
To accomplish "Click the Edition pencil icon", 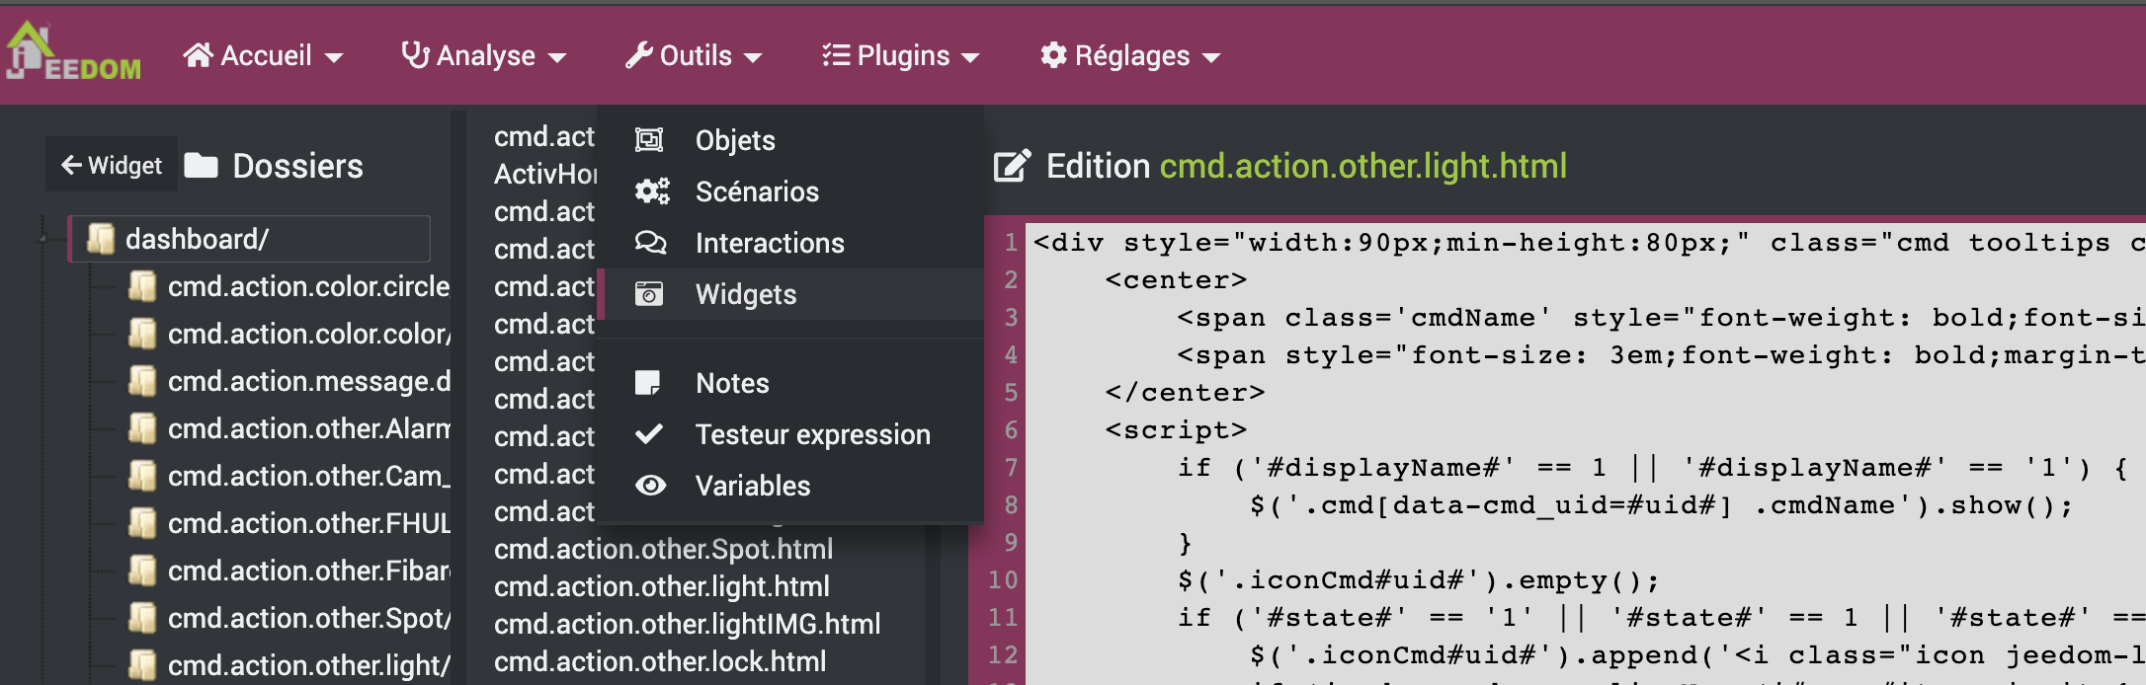I will point(1012,166).
